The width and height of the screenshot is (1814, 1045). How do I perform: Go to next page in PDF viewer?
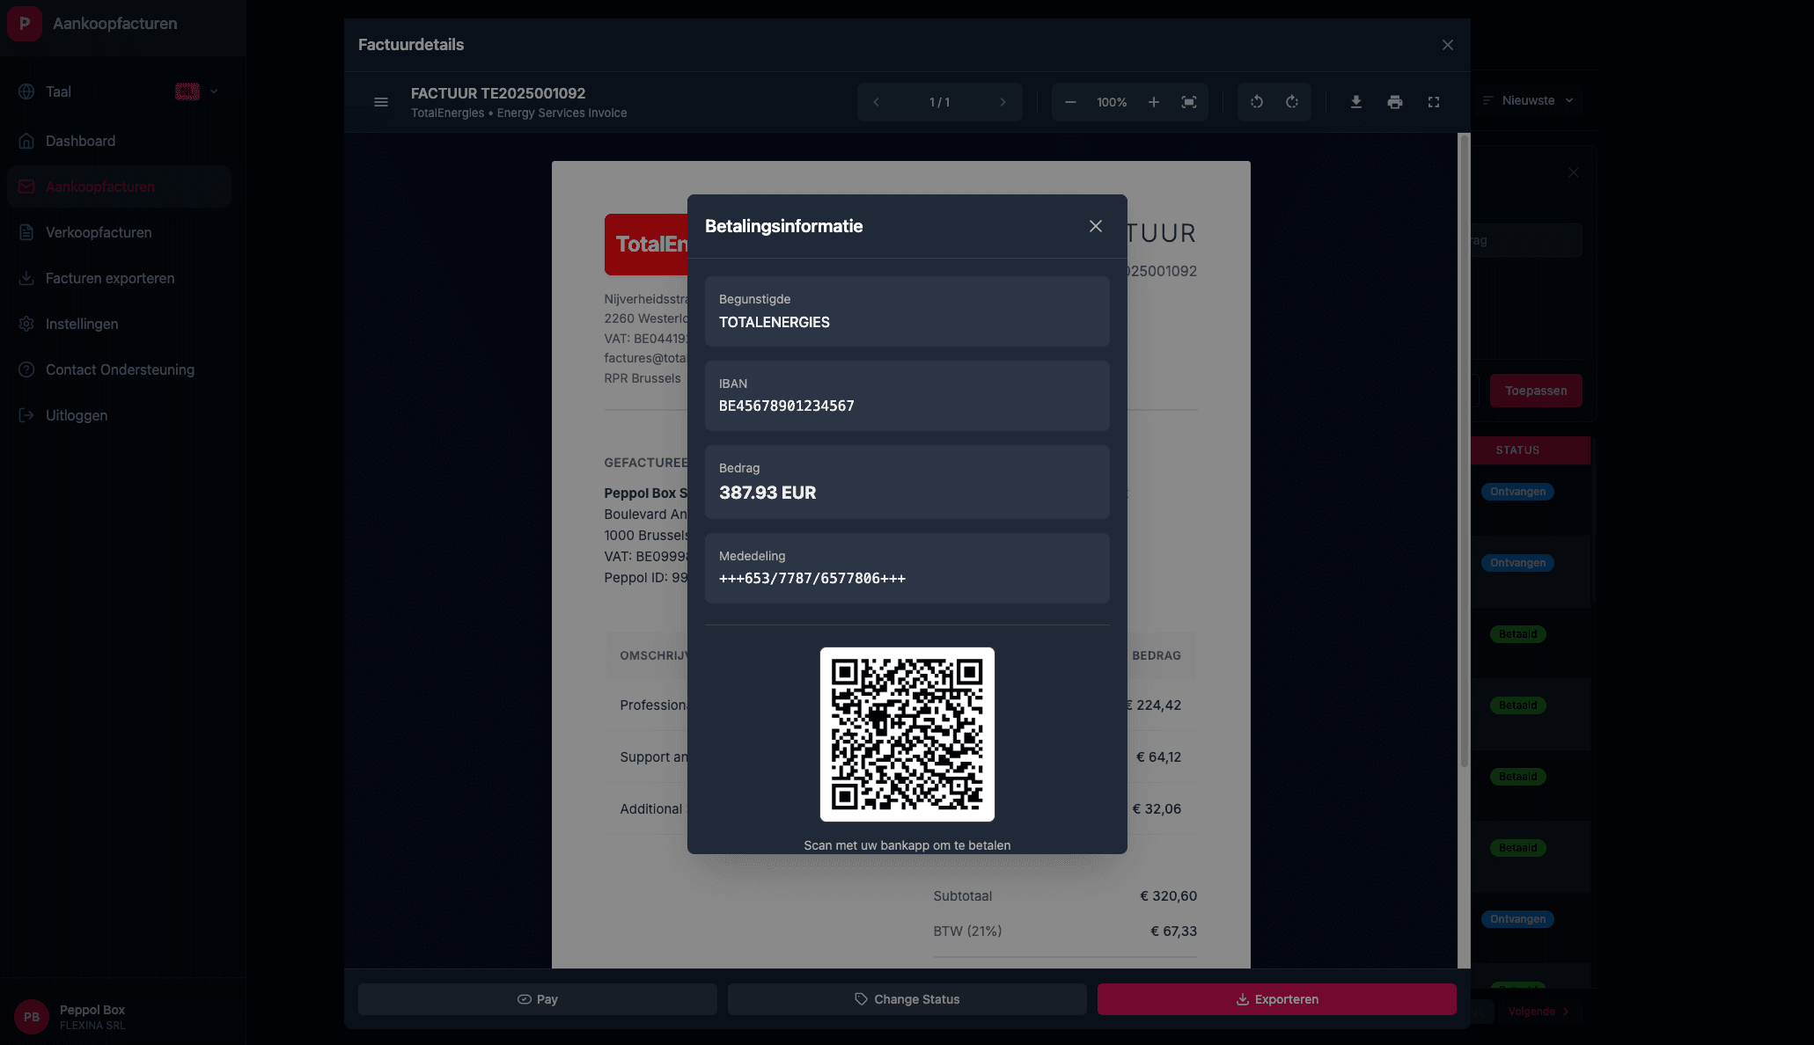(x=1002, y=102)
